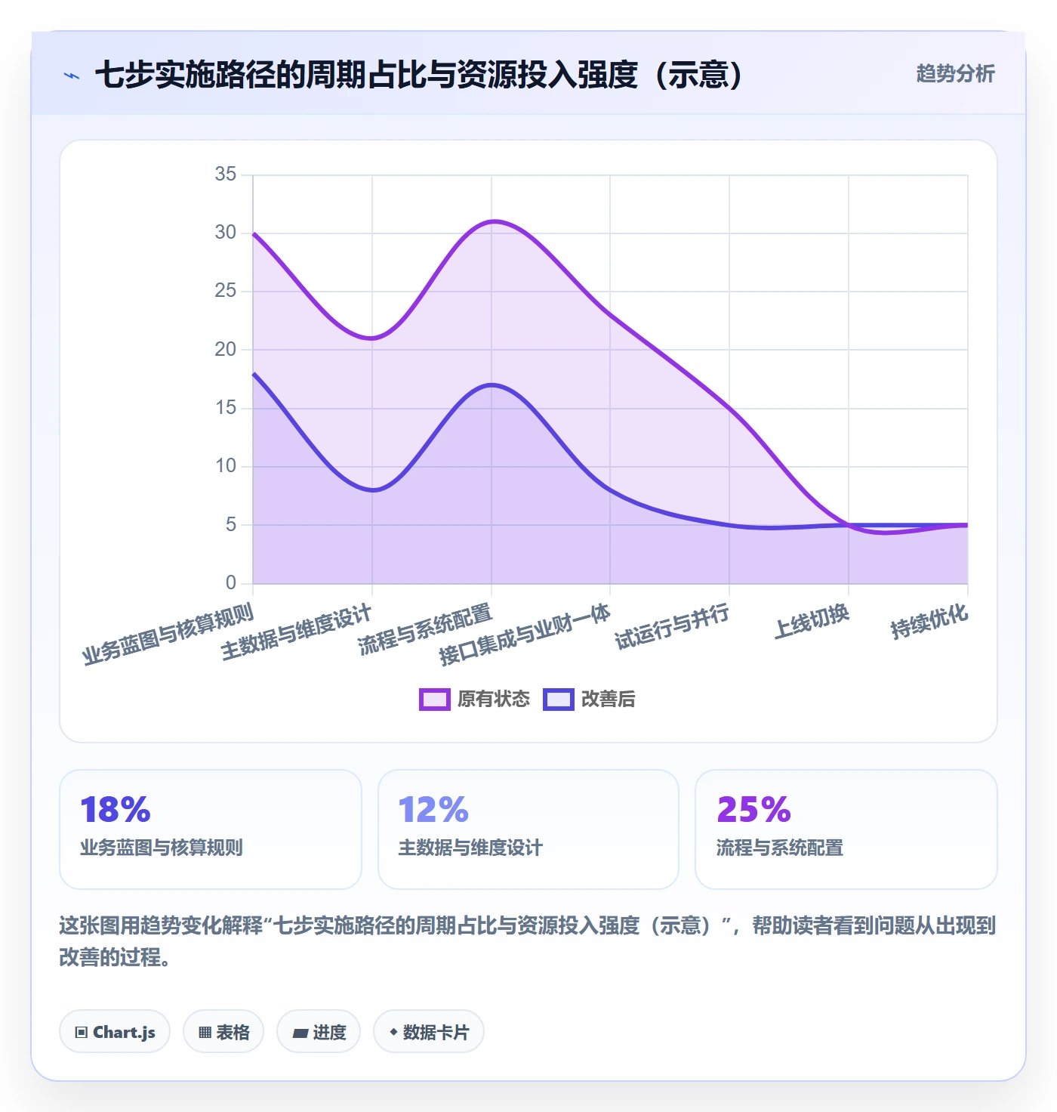Click the x-axis label 持续优化
The height and width of the screenshot is (1112, 1057).
click(929, 621)
